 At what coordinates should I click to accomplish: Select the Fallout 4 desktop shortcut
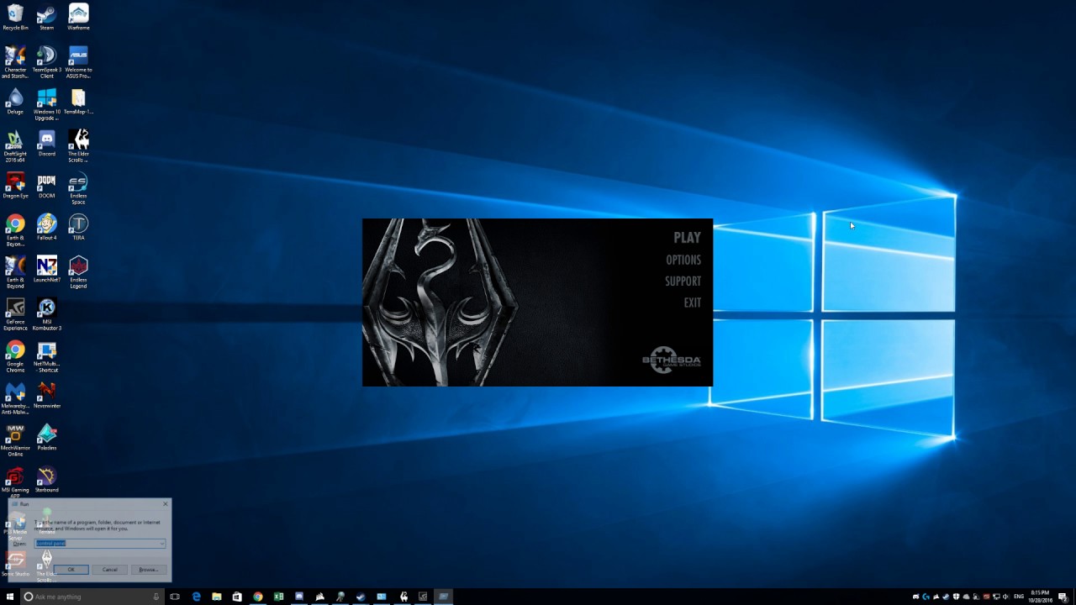[46, 227]
